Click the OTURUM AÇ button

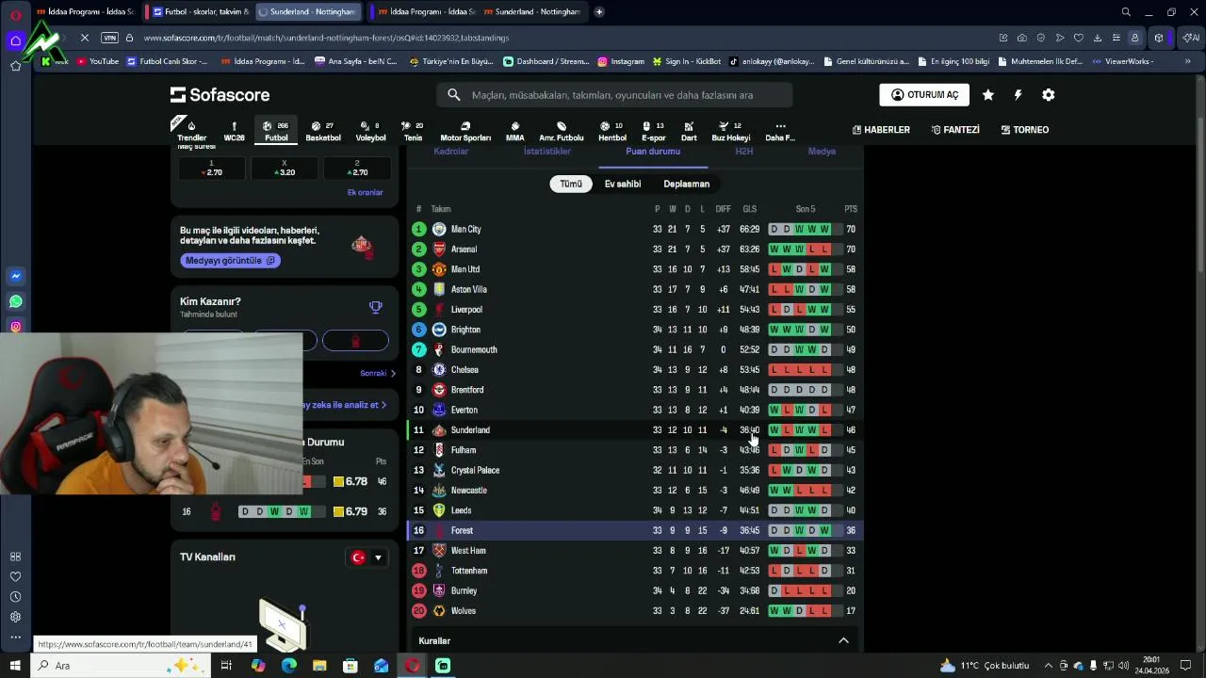[924, 95]
